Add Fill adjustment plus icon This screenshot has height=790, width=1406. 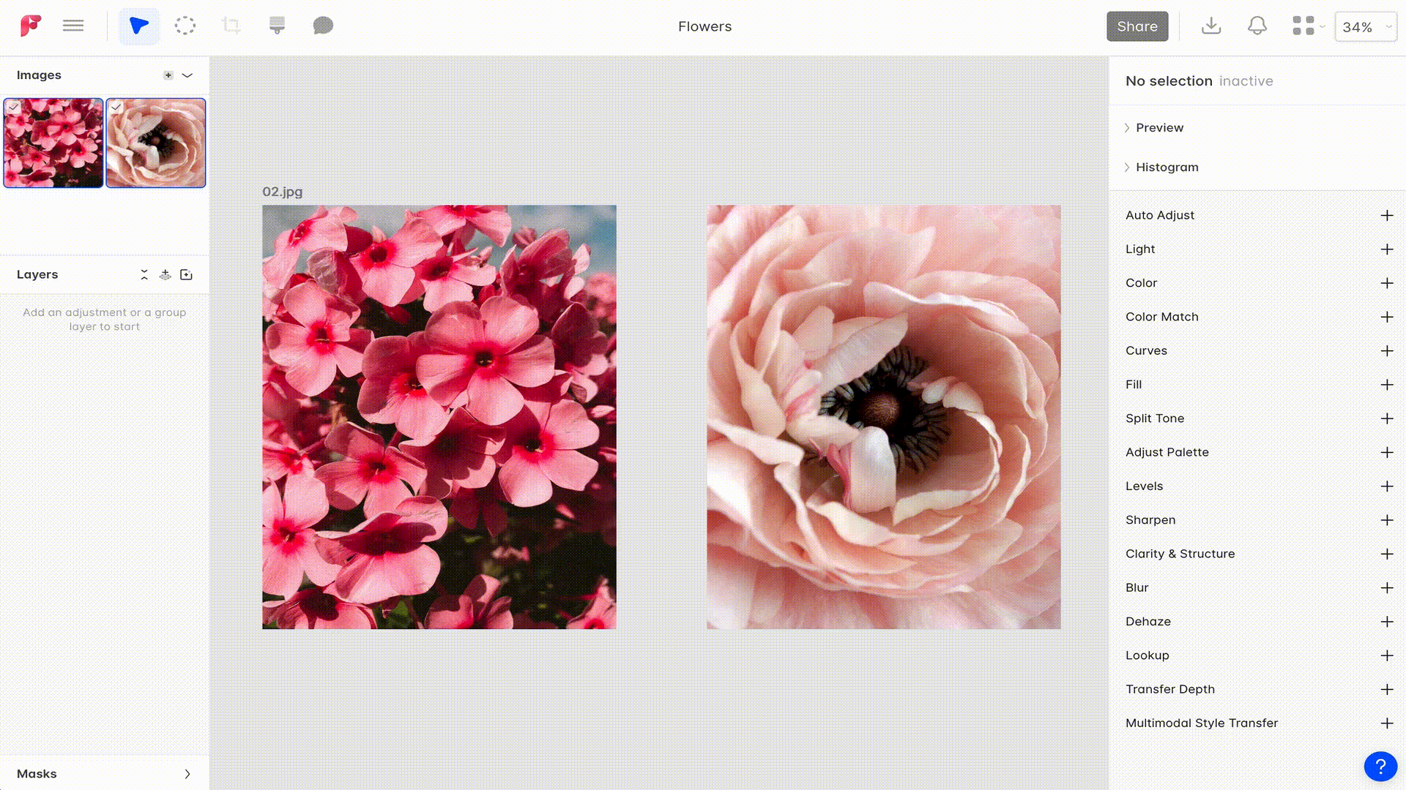pyautogui.click(x=1387, y=385)
